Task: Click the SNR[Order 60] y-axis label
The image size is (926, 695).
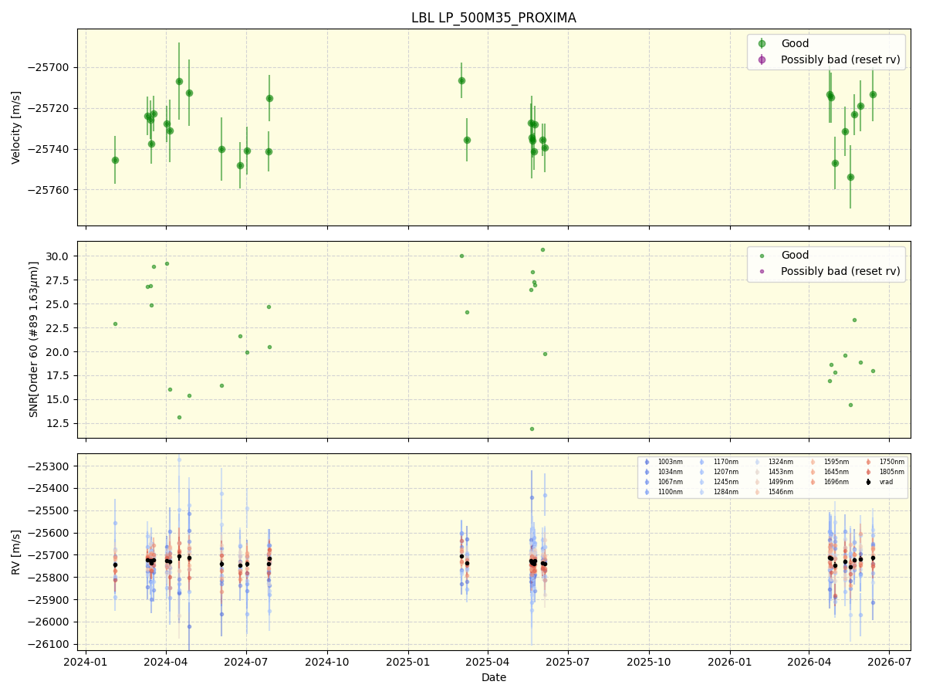Action: (x=33, y=339)
